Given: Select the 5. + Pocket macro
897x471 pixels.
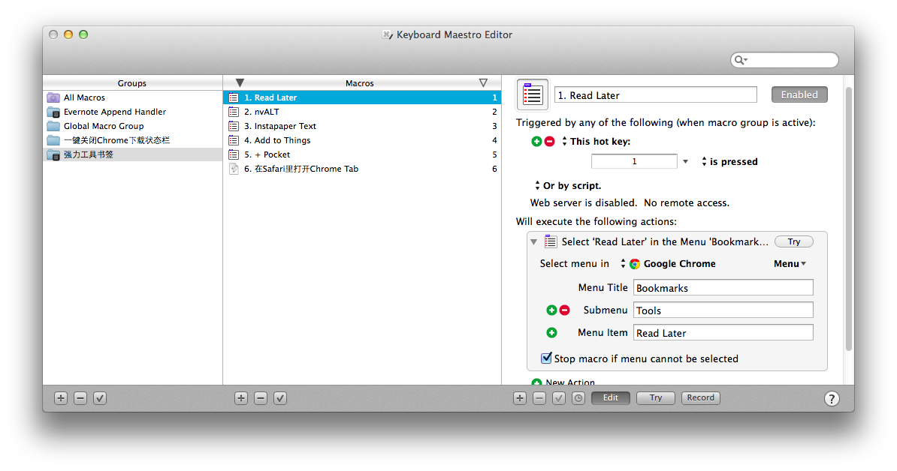Looking at the screenshot, I should pyautogui.click(x=362, y=154).
